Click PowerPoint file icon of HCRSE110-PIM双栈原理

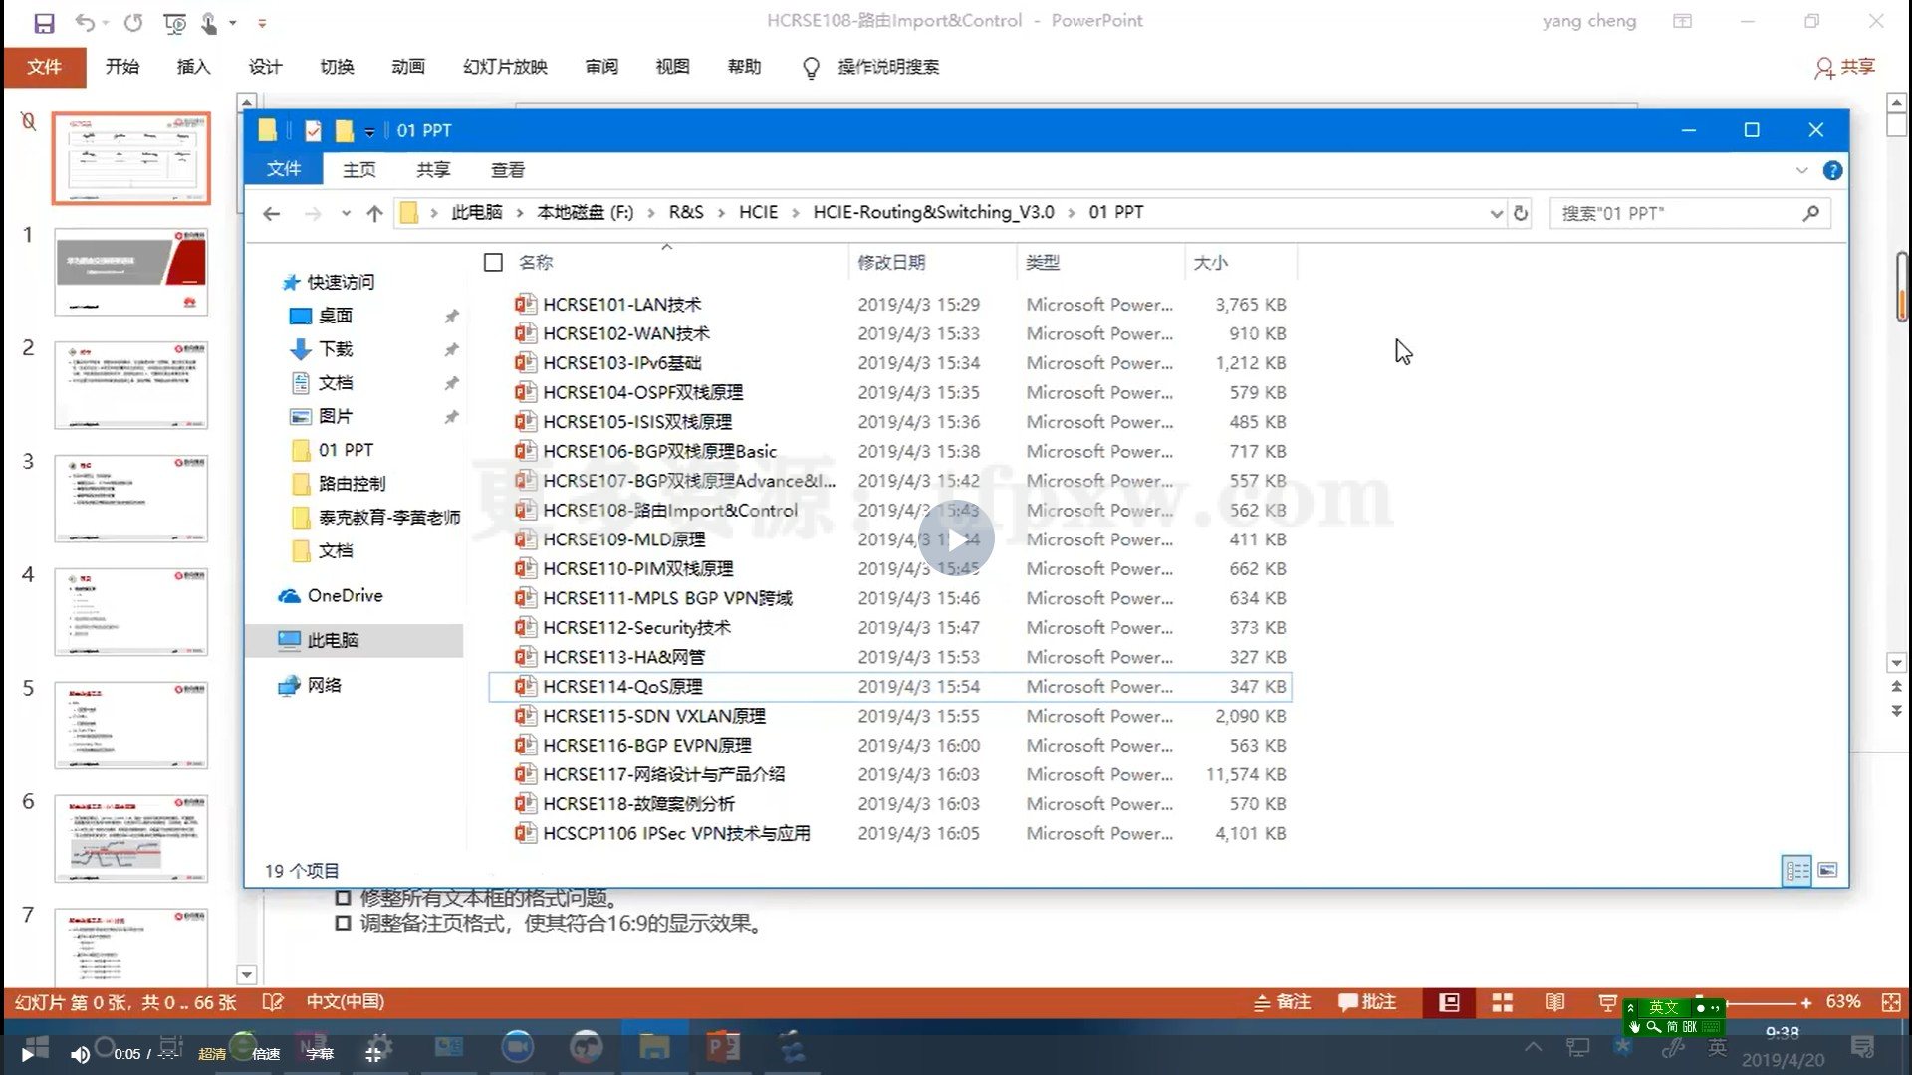pyautogui.click(x=525, y=568)
